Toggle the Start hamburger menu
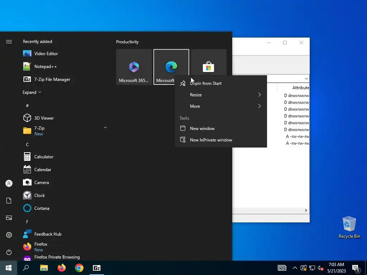The image size is (367, 275). pos(9,42)
